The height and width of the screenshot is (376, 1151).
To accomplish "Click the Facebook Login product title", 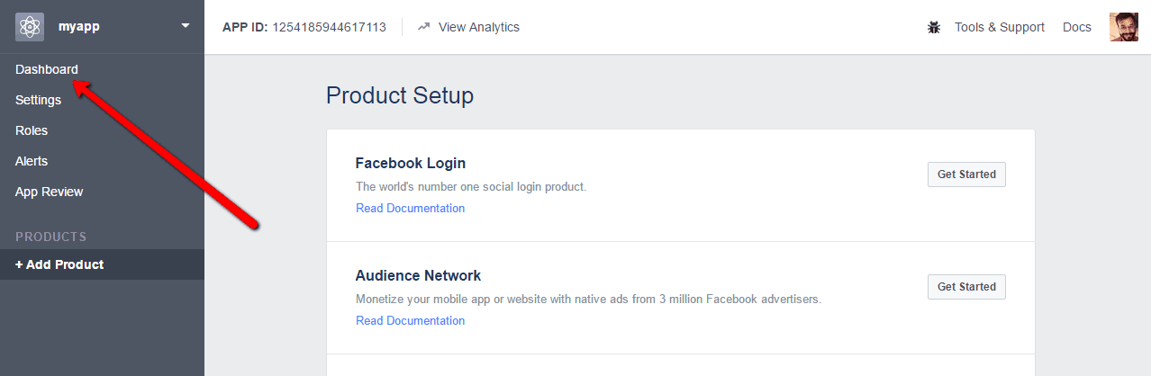I will 411,164.
